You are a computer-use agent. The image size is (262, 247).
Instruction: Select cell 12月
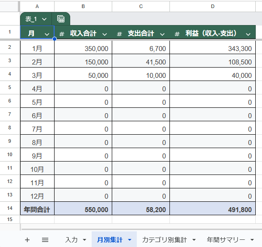[37, 195]
